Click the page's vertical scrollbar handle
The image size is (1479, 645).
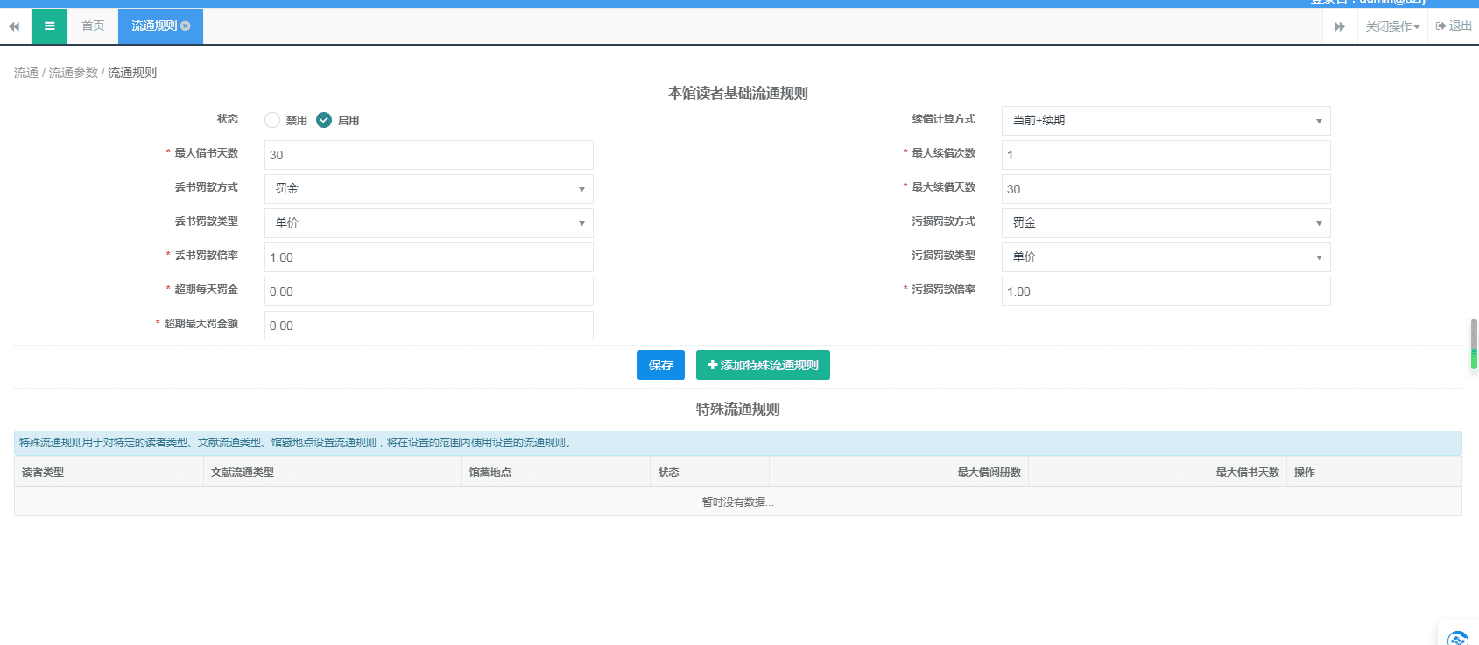coord(1474,343)
